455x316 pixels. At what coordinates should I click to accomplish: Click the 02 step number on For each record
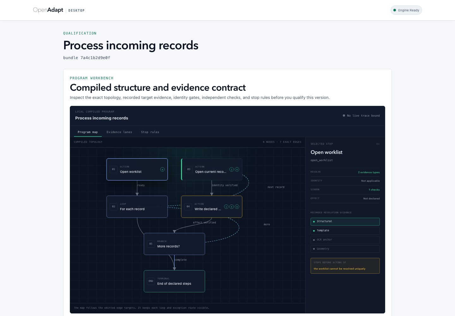(114, 207)
